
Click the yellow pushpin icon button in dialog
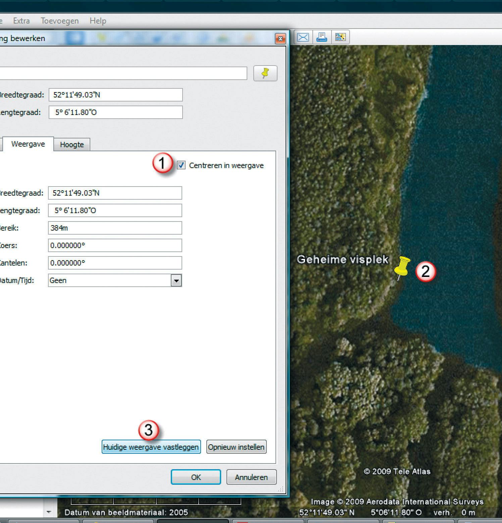[x=265, y=73]
